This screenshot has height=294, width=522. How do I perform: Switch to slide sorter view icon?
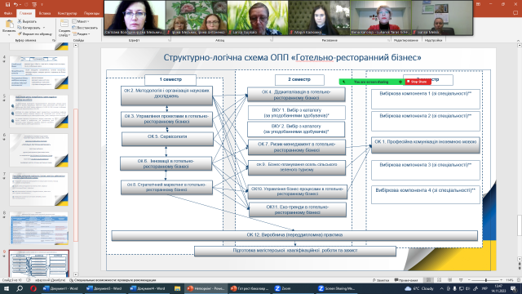(x=439, y=280)
